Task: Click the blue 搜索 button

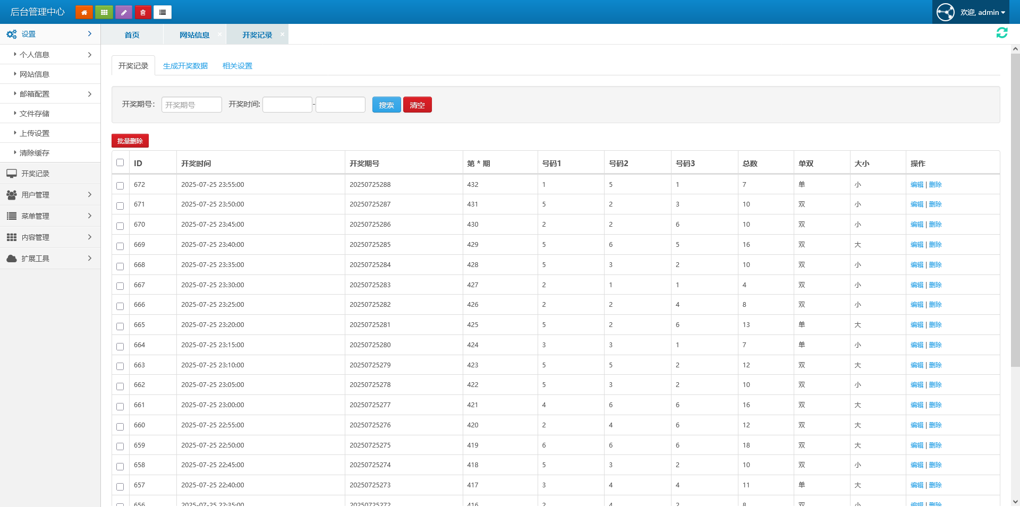Action: pos(387,105)
